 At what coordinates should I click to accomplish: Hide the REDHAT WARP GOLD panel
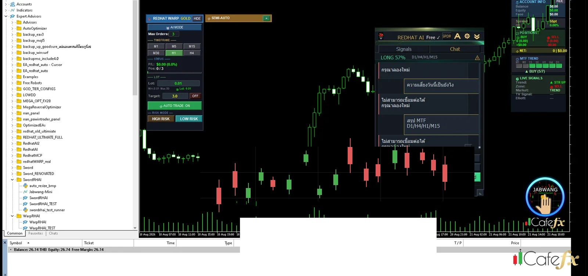point(197,19)
